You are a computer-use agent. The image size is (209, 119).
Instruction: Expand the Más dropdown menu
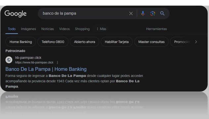(x=102, y=29)
